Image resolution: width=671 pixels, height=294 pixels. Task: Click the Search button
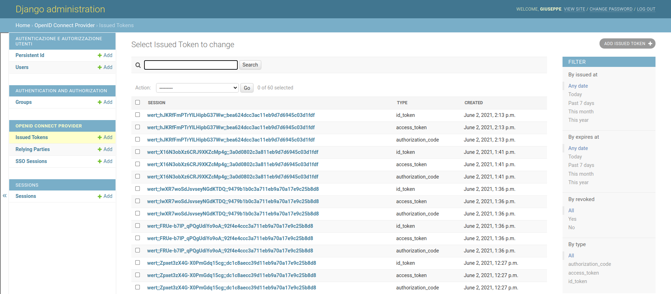pyautogui.click(x=250, y=65)
